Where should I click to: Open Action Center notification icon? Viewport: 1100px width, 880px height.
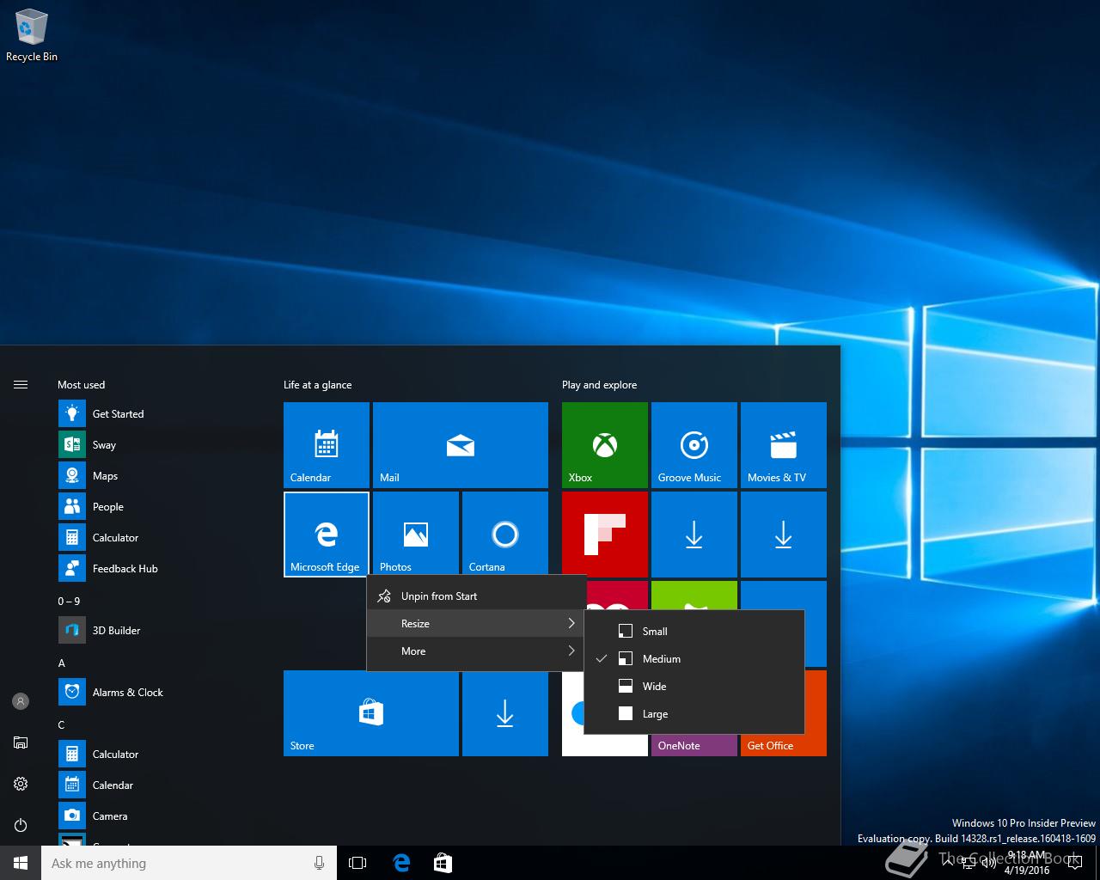point(1077,863)
